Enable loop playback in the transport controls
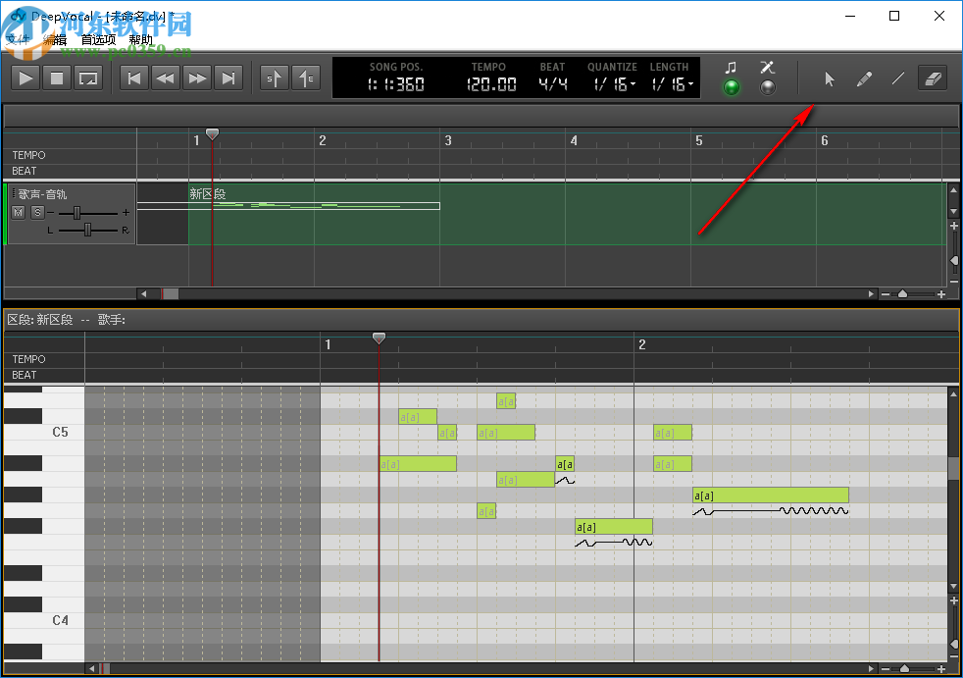The height and width of the screenshot is (678, 963). click(x=89, y=78)
